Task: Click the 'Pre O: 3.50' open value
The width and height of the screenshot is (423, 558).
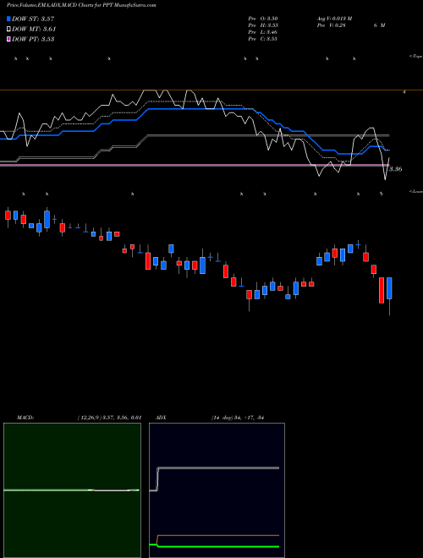Action: 263,19
